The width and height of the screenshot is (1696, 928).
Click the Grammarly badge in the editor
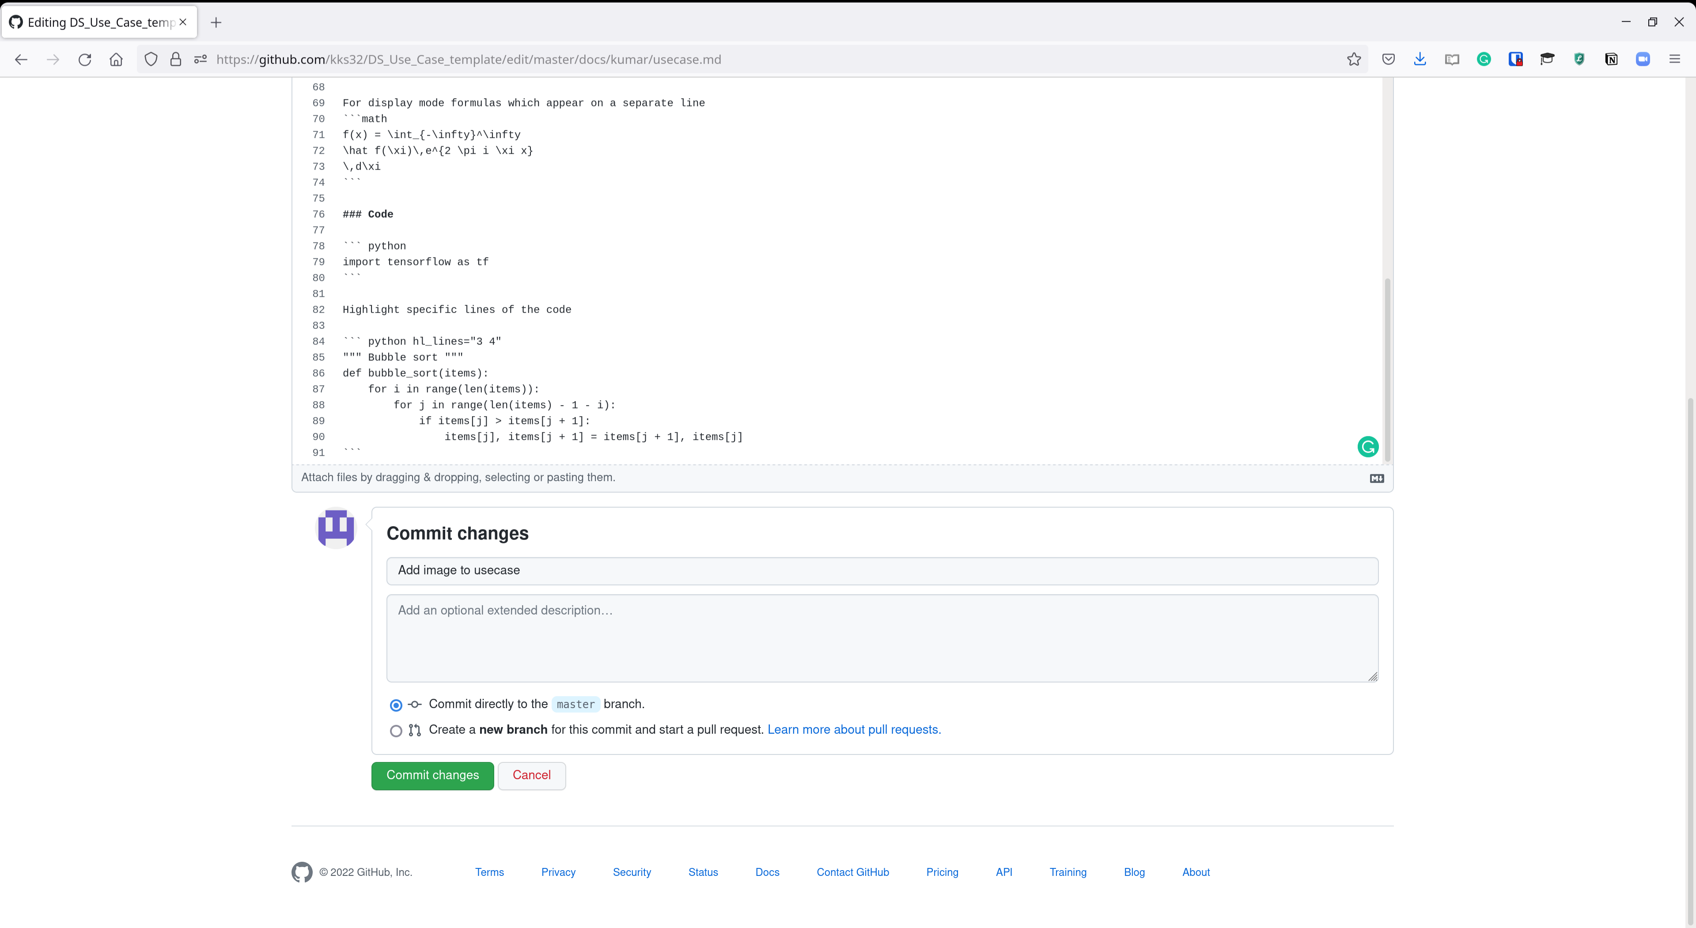click(x=1367, y=447)
